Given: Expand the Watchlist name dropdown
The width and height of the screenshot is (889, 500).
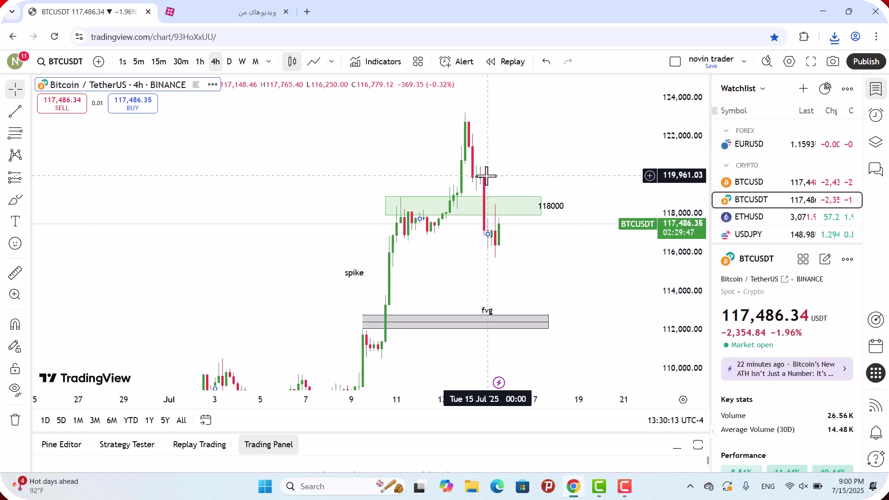Looking at the screenshot, I should pos(763,88).
